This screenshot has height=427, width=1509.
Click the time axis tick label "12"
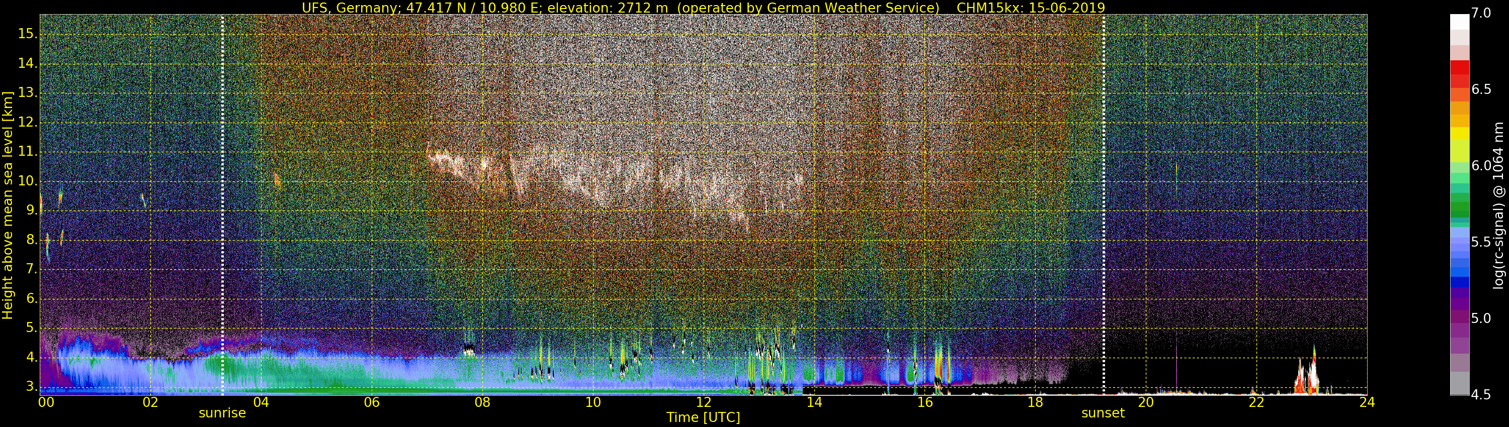click(x=704, y=402)
